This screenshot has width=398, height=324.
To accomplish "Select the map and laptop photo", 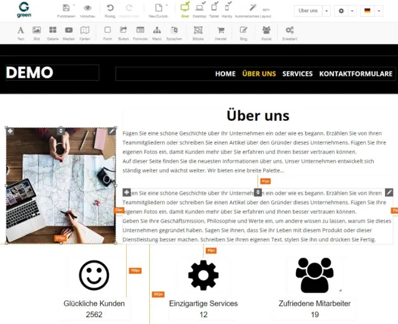I will pos(60,187).
